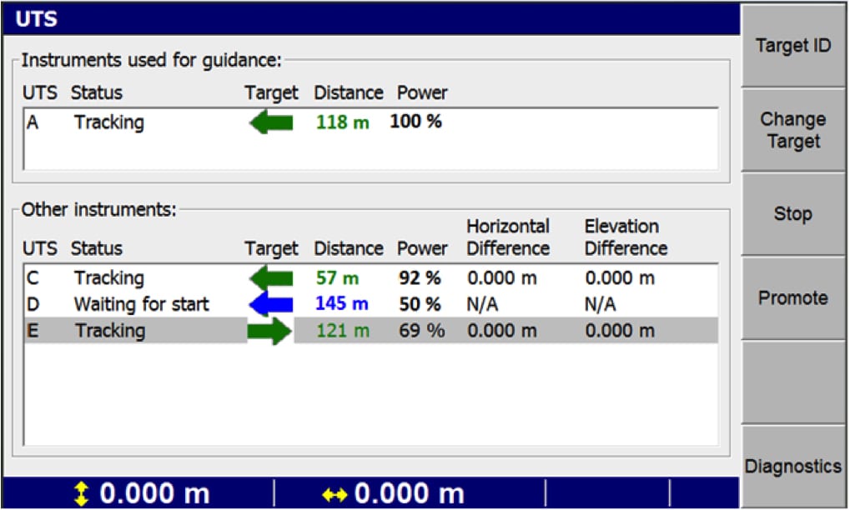Viewport: 850px width, 510px height.
Task: Click the vertical 0.000 m status bar readout
Action: coord(154,494)
